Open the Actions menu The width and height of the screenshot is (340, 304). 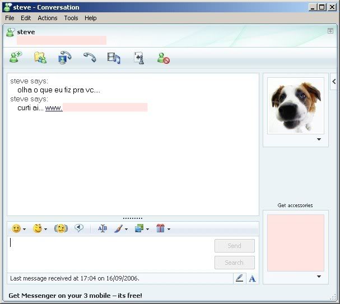tap(48, 18)
